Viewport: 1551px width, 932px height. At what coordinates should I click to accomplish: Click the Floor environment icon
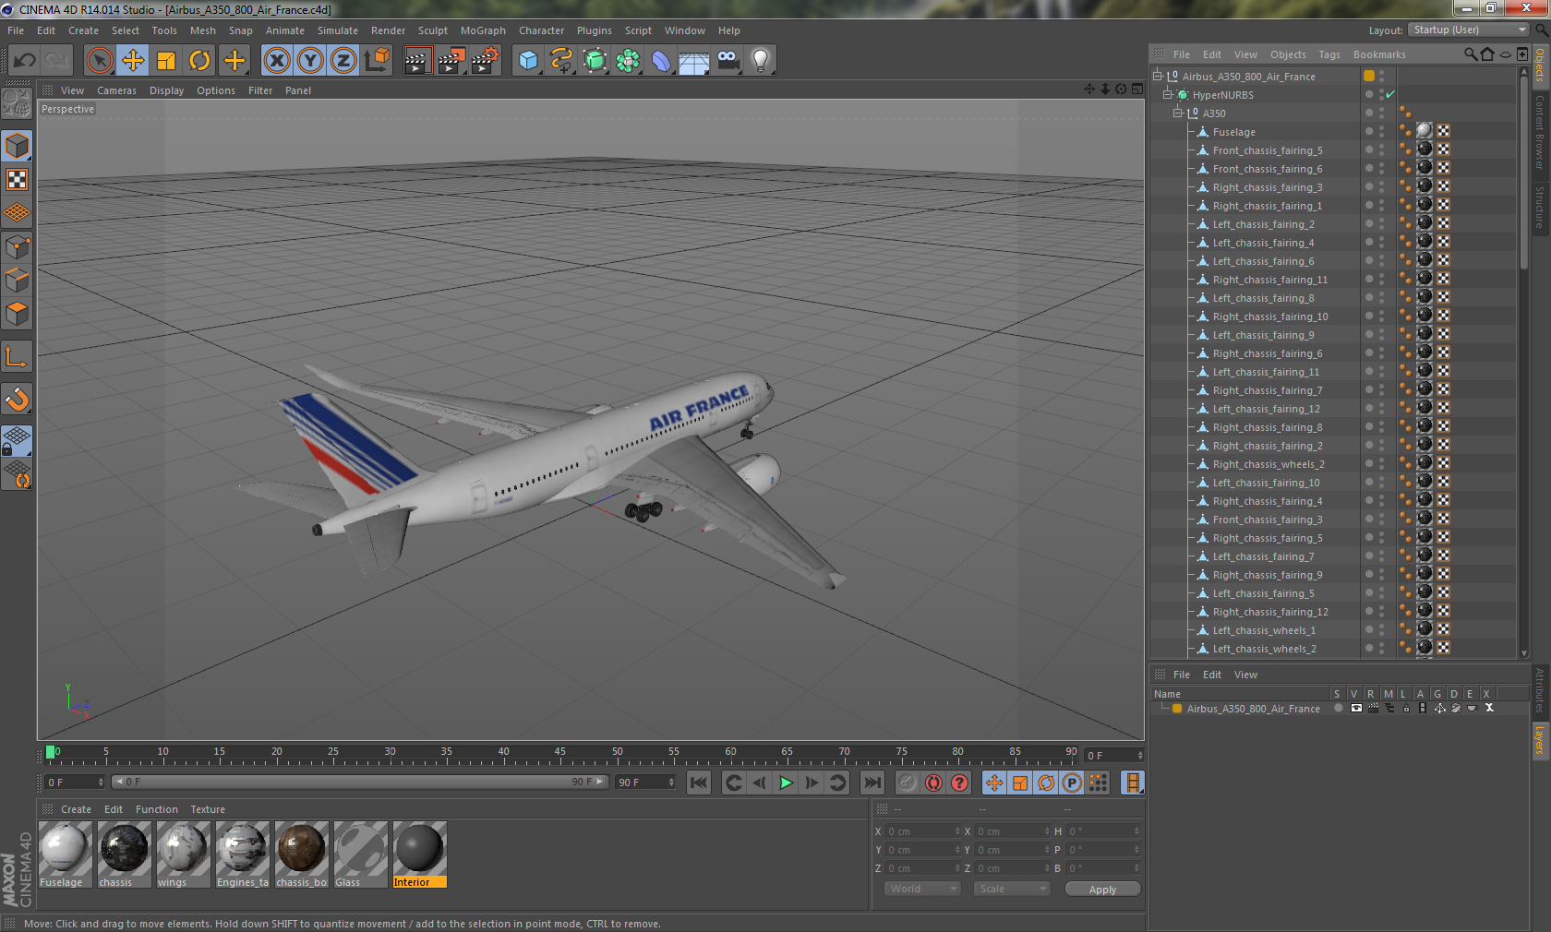pyautogui.click(x=694, y=61)
